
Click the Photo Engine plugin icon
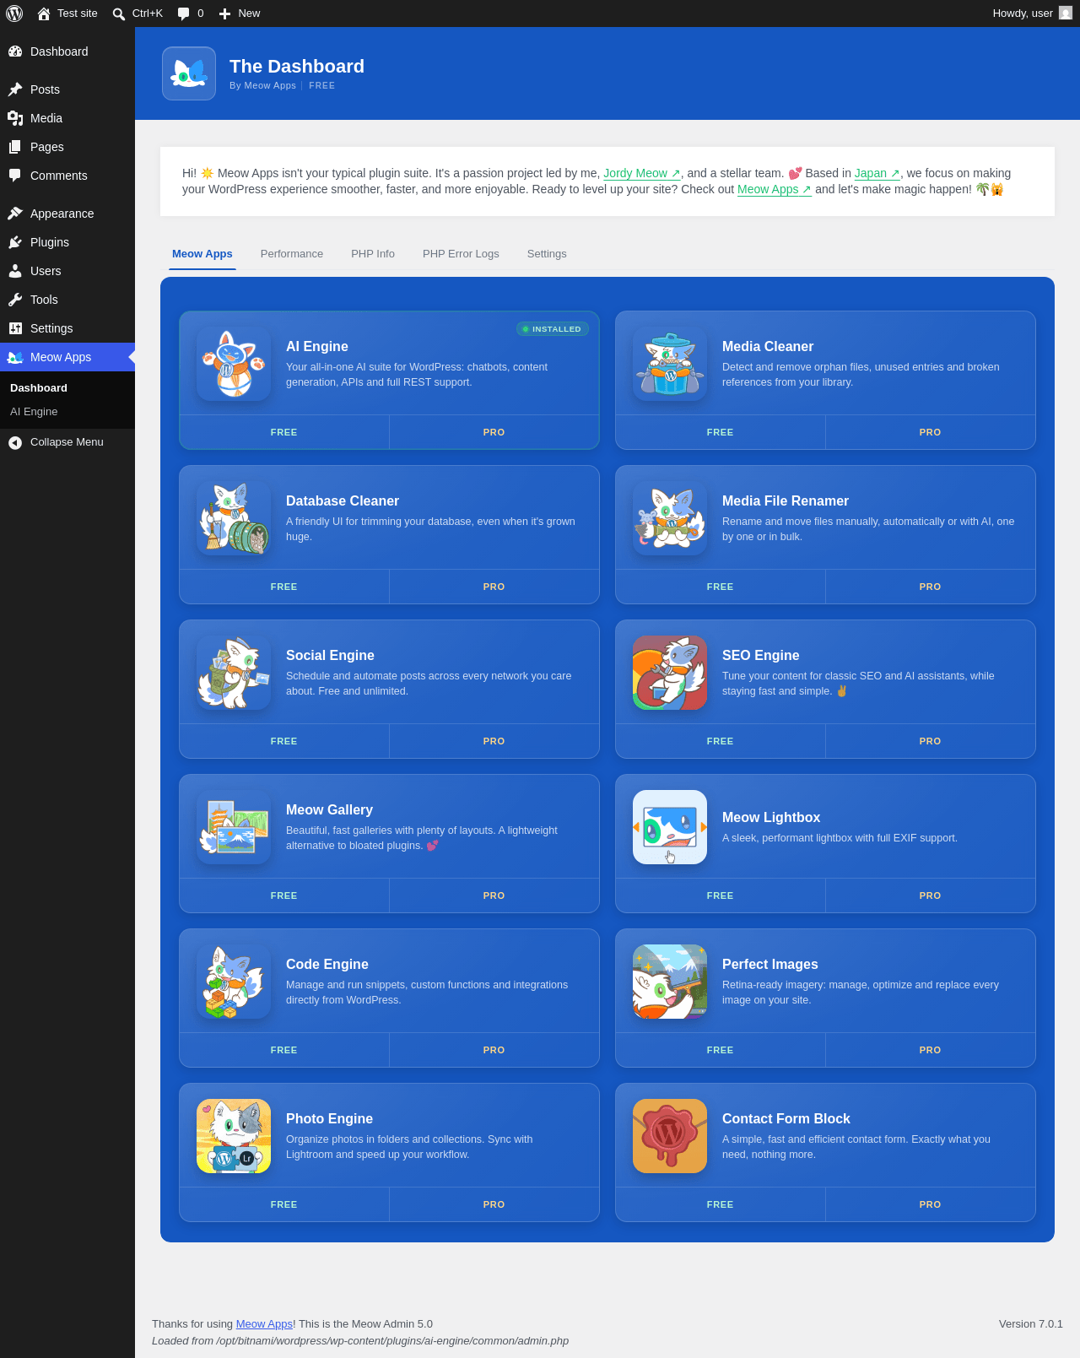pos(234,1136)
